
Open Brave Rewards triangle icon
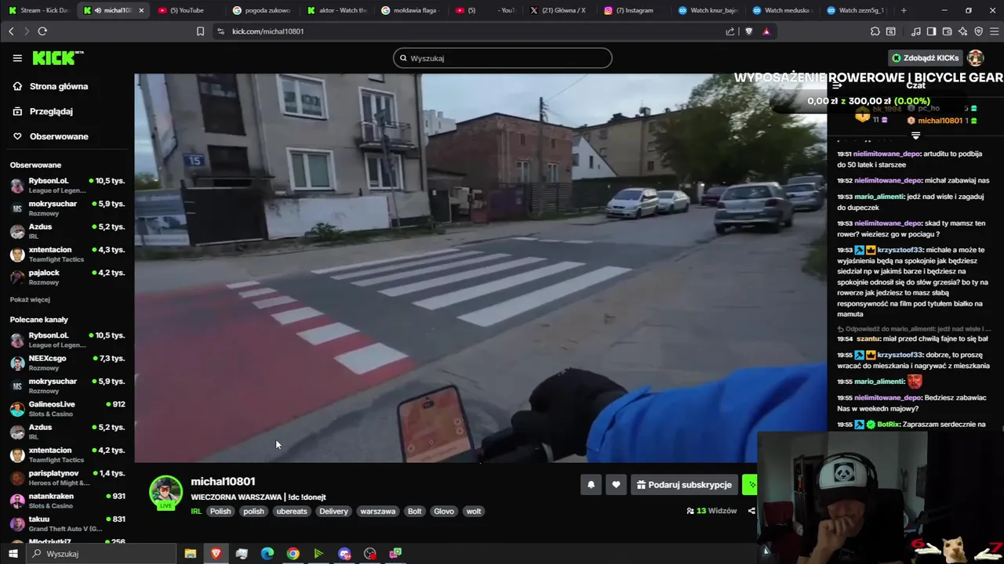pyautogui.click(x=766, y=31)
